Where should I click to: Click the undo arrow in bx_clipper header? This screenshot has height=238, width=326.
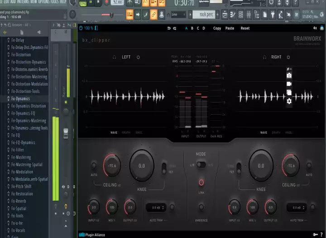(x=169, y=28)
